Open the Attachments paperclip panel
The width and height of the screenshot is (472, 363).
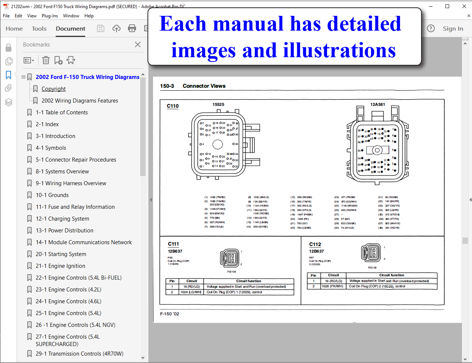[8, 88]
